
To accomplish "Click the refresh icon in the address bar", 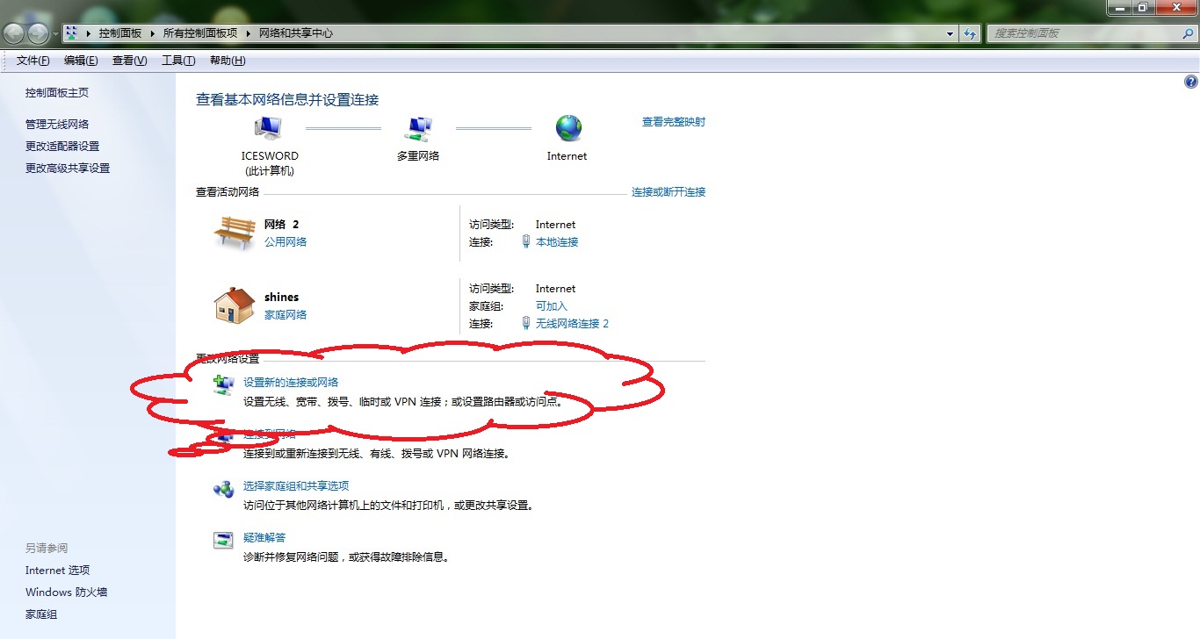I will pyautogui.click(x=970, y=32).
